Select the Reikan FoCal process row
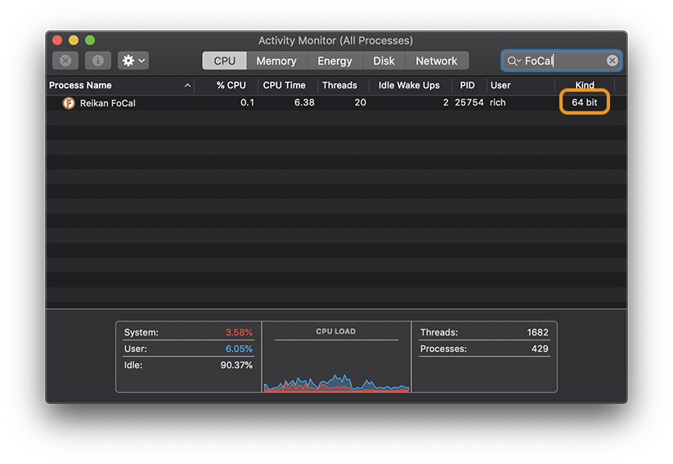Screen dimensions: 673x464 337,102
